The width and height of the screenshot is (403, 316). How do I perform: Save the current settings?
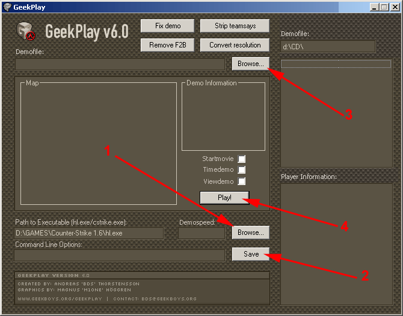(x=251, y=254)
